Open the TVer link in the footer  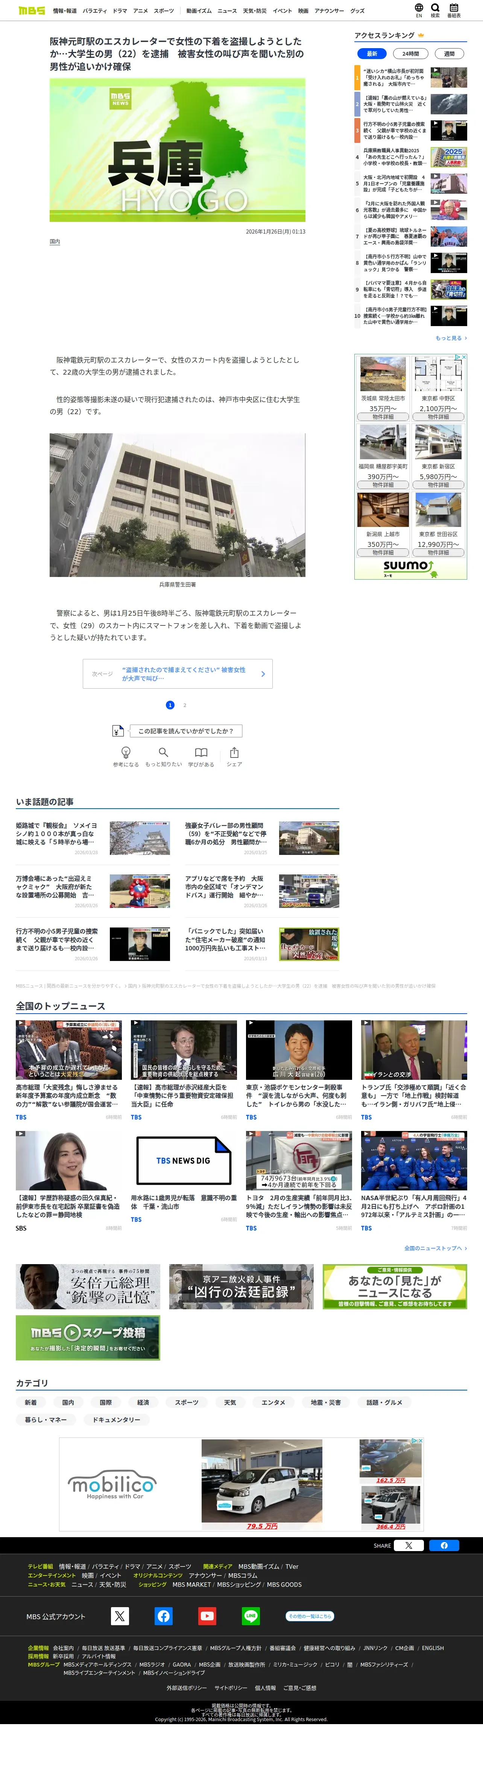pyautogui.click(x=292, y=1567)
